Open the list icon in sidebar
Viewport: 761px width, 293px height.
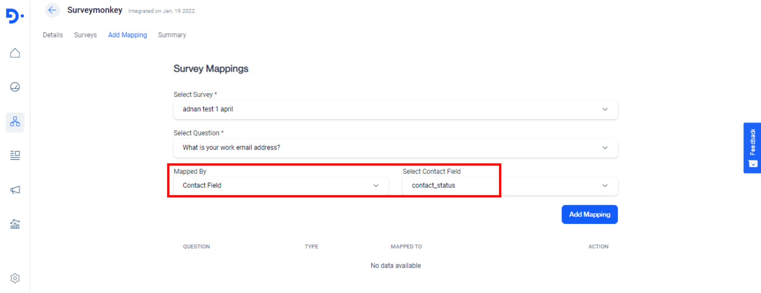[x=15, y=155]
